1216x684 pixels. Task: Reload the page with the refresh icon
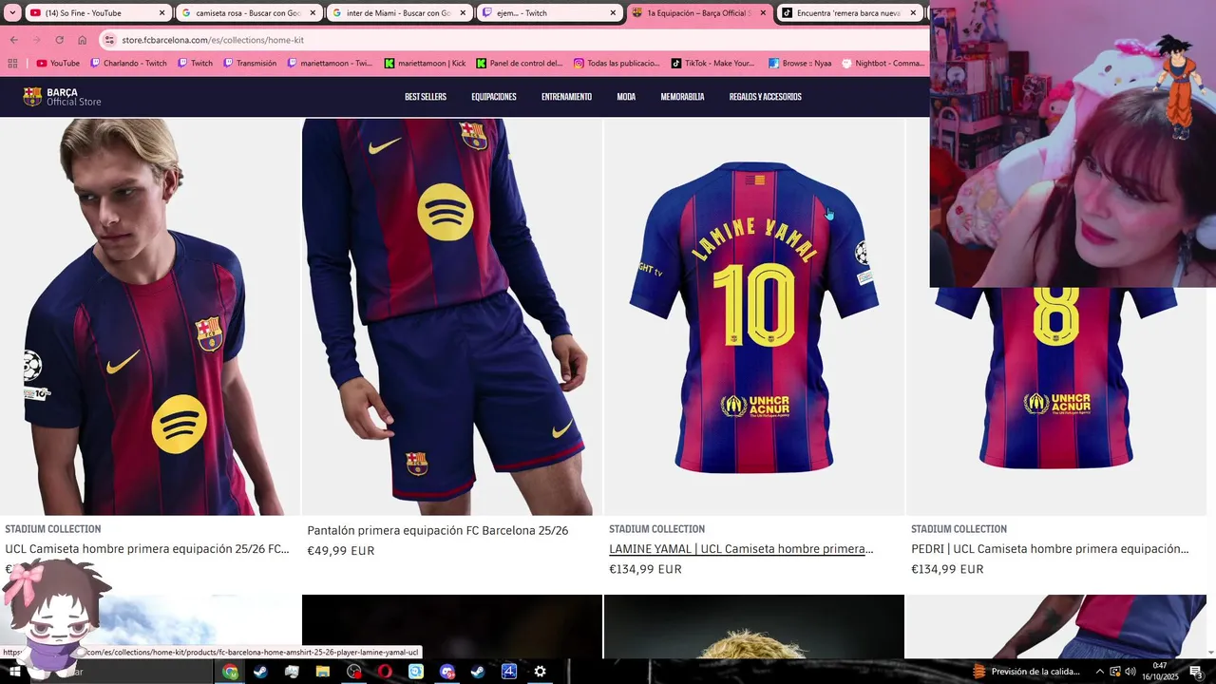click(59, 40)
